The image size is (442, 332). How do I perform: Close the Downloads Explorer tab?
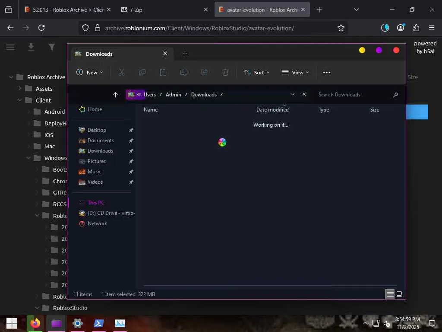[165, 54]
